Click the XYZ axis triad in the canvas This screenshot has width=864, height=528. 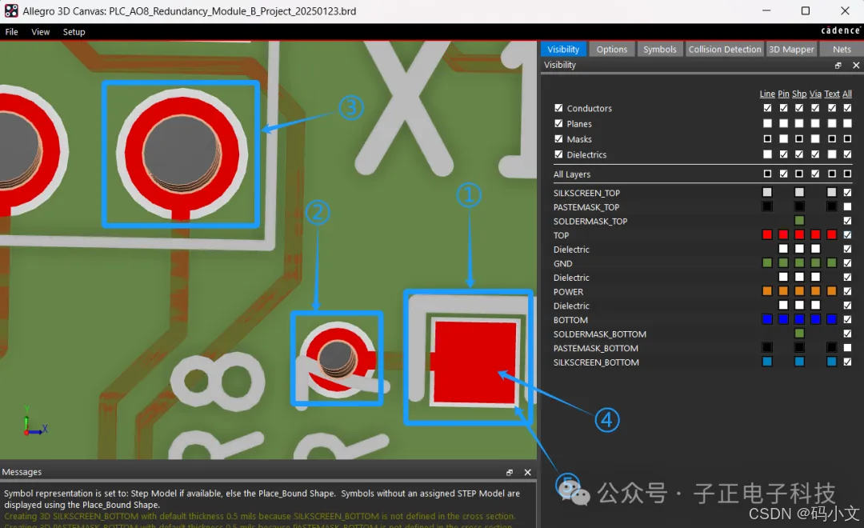tap(34, 422)
